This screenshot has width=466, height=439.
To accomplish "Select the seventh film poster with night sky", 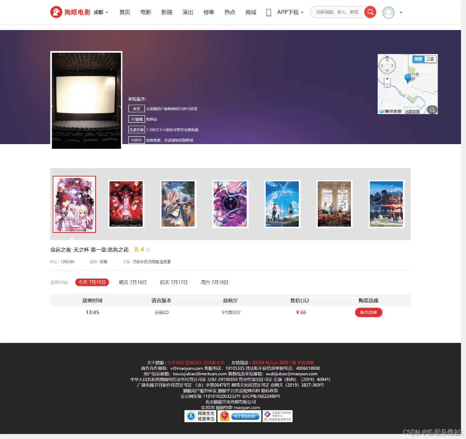I will point(387,204).
